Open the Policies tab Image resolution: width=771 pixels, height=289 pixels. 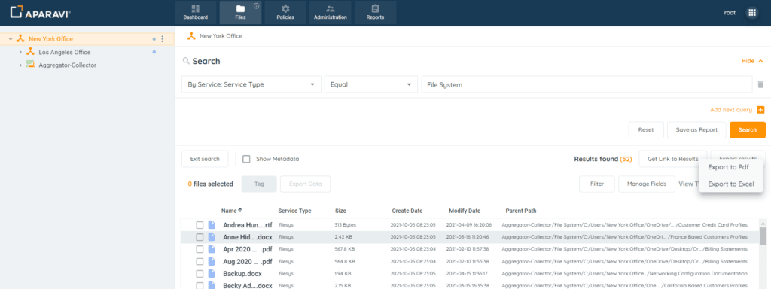pos(285,12)
